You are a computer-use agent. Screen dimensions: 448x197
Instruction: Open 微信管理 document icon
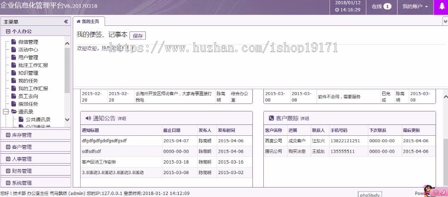tap(13, 42)
